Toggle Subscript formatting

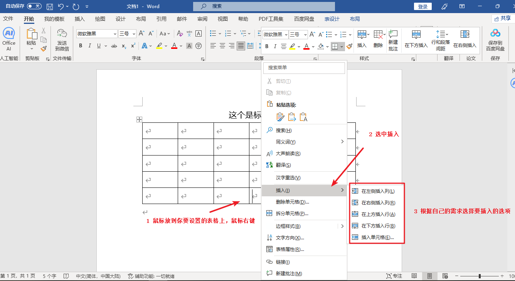pyautogui.click(x=124, y=46)
